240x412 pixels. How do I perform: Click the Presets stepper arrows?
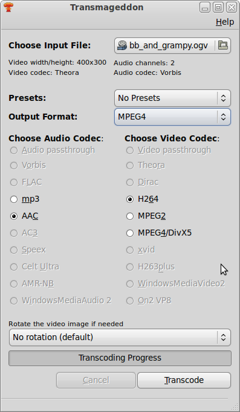pyautogui.click(x=223, y=98)
